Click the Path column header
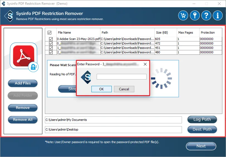 point(127,33)
